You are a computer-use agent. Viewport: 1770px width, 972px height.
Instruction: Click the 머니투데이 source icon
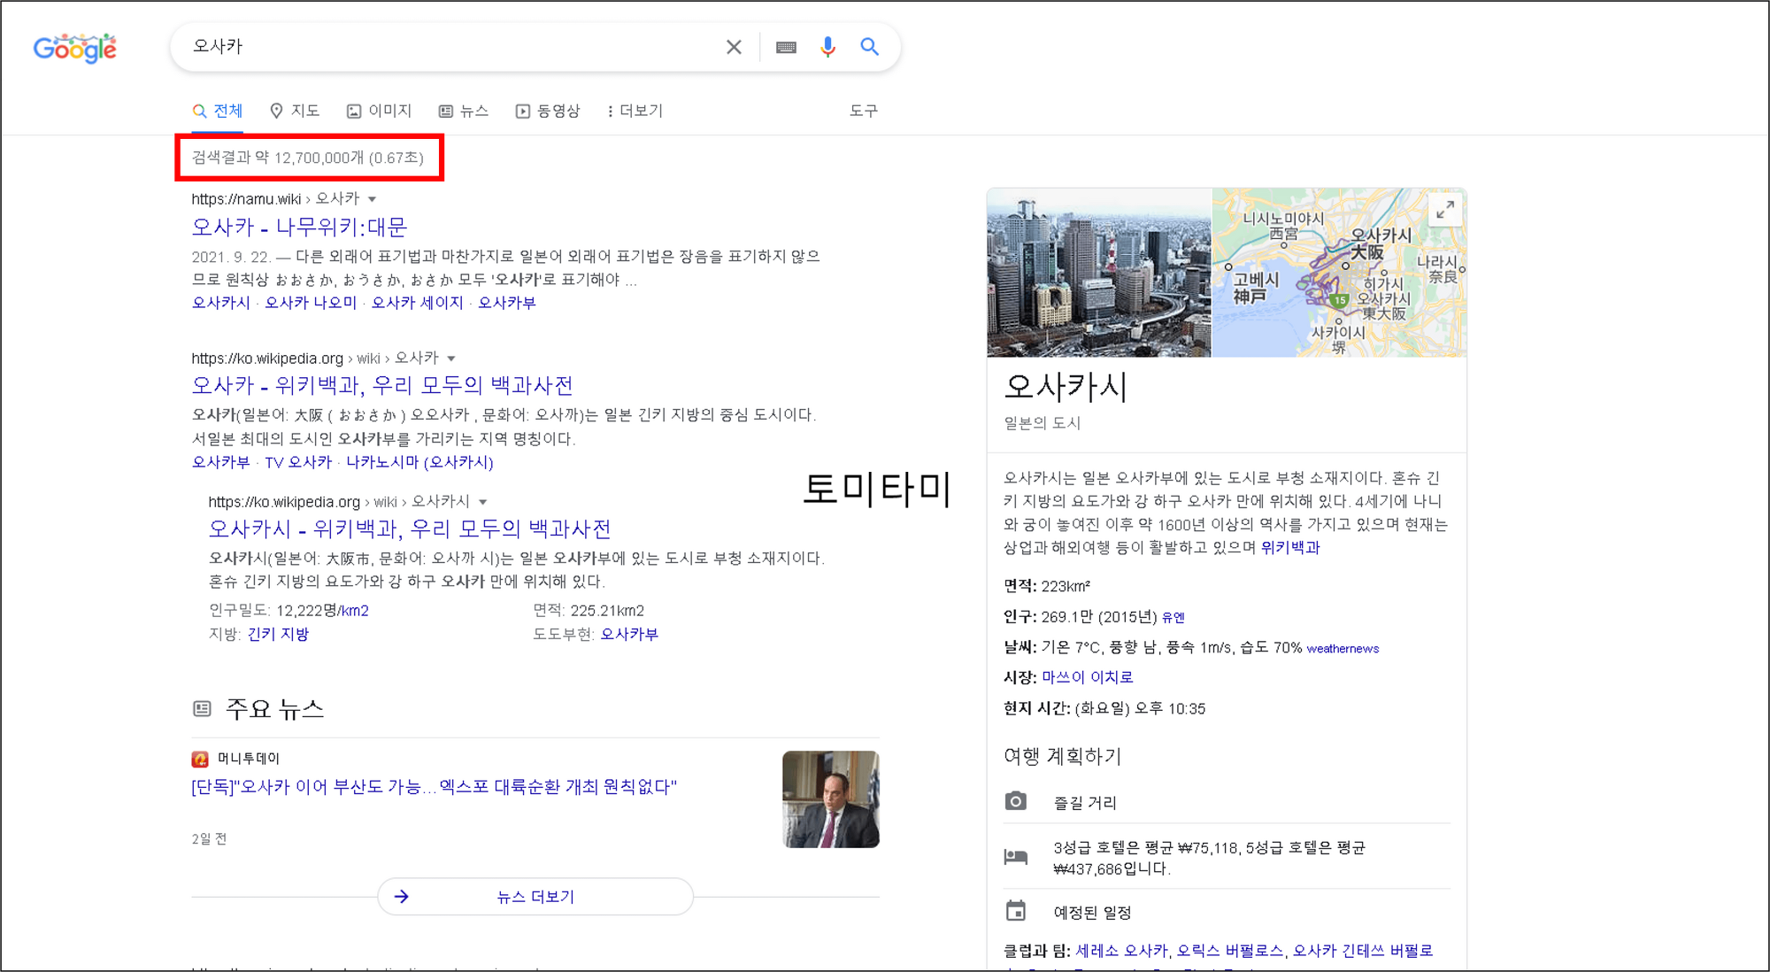pos(200,759)
